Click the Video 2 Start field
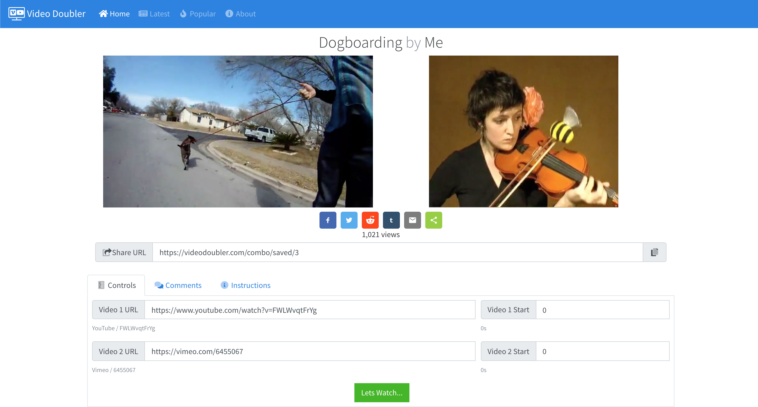The image size is (758, 407). [x=602, y=351]
